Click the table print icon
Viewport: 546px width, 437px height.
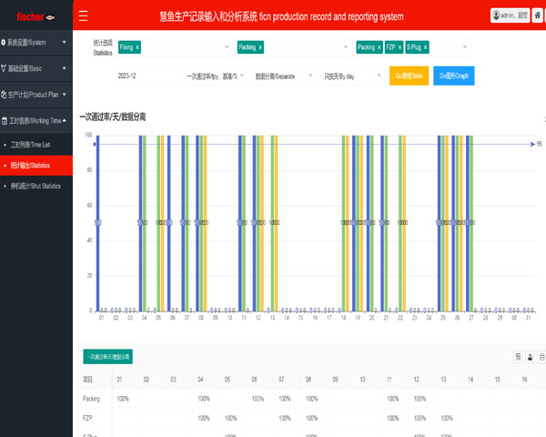point(542,357)
